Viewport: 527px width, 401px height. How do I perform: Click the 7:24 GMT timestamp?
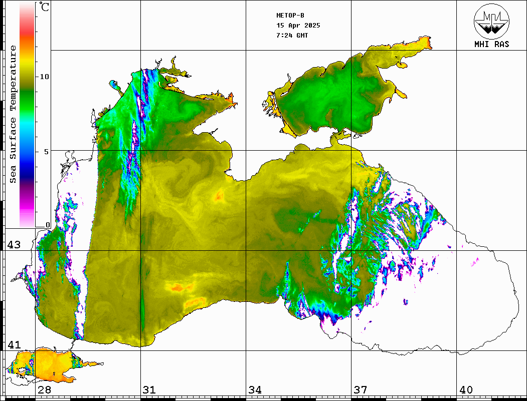point(292,36)
